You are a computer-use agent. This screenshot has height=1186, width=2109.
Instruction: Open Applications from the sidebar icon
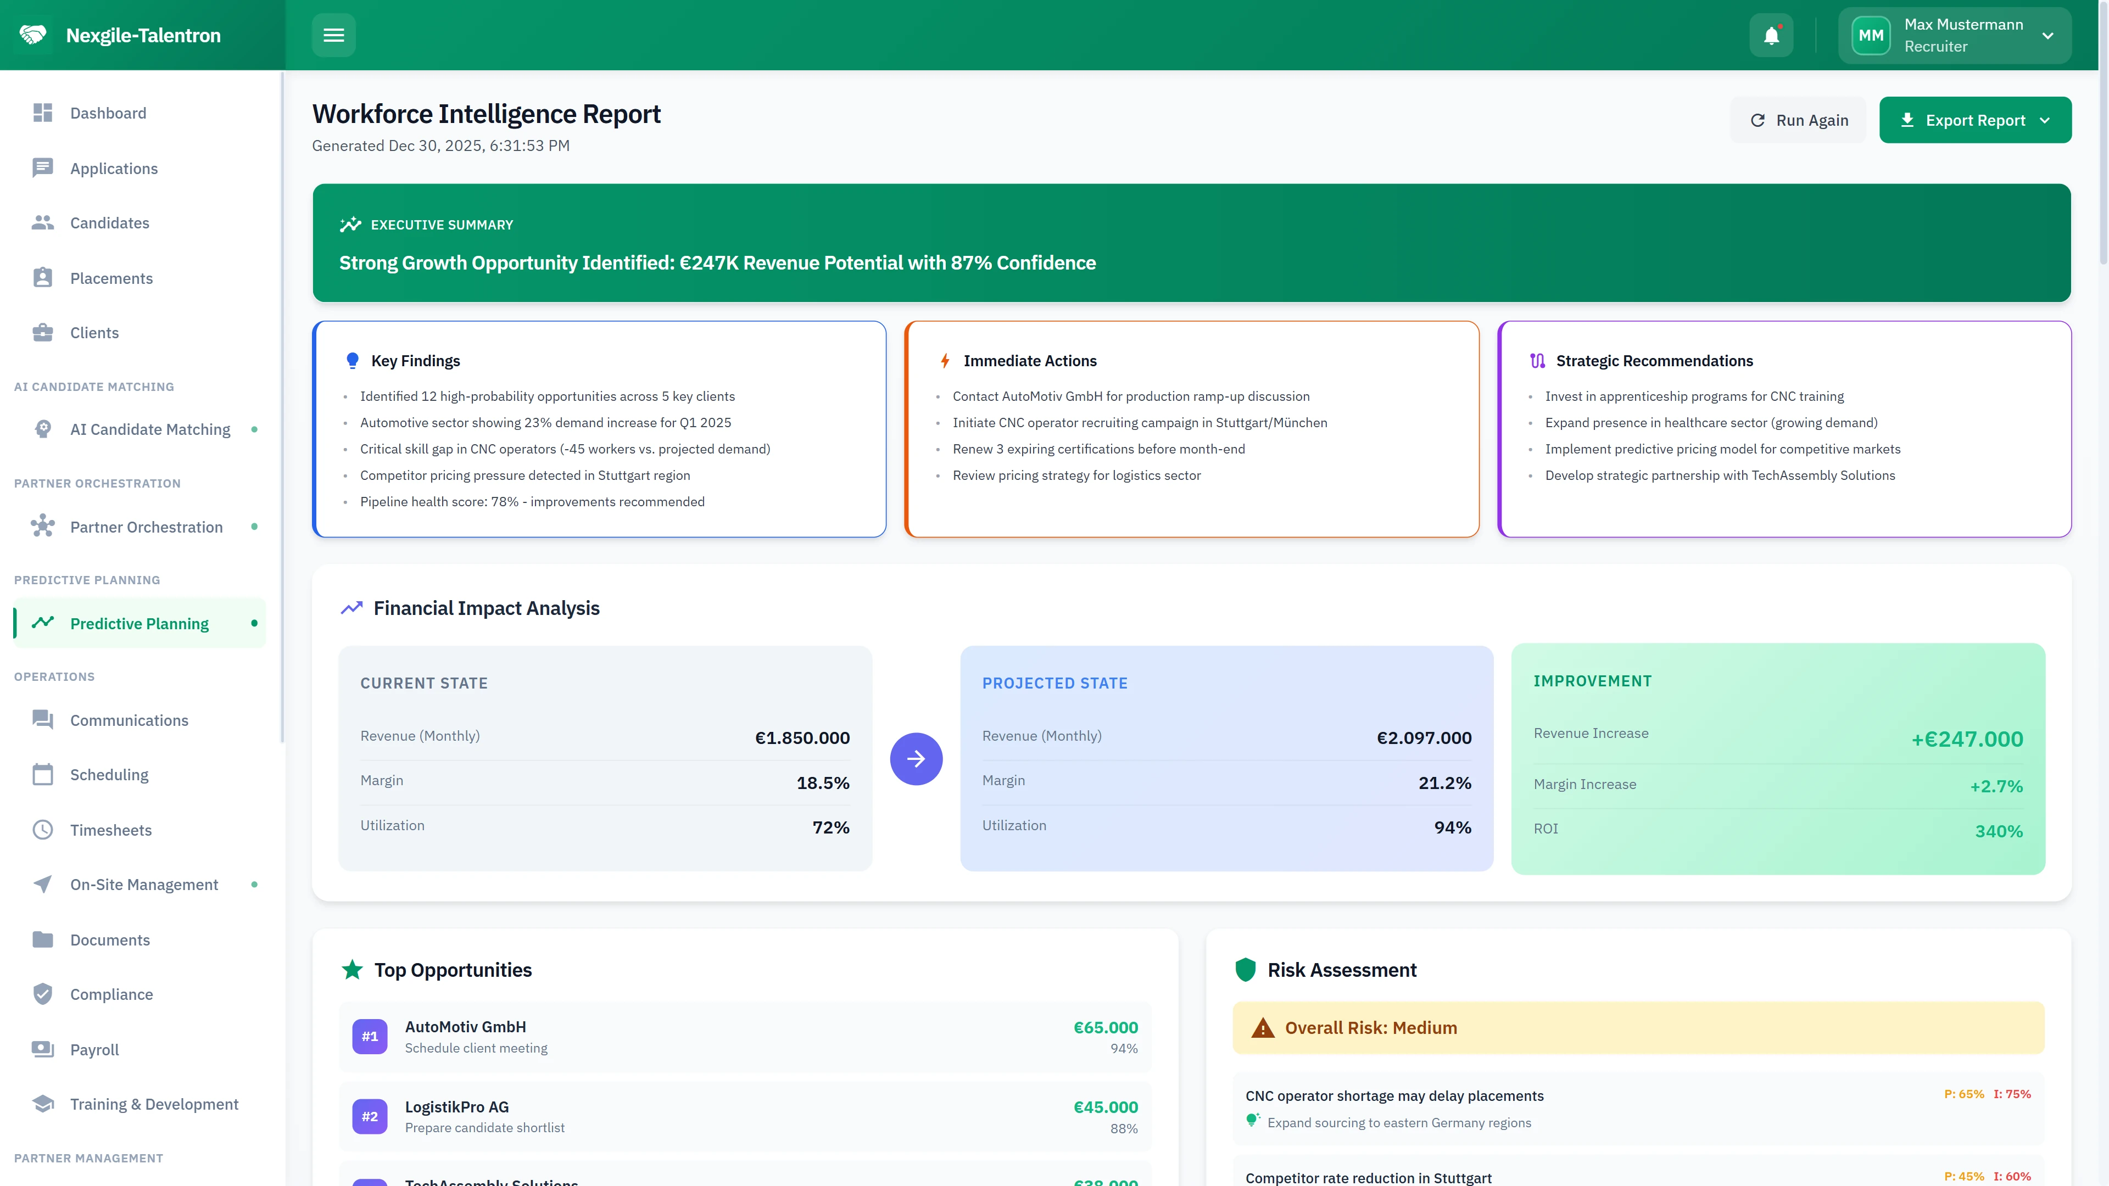click(43, 168)
